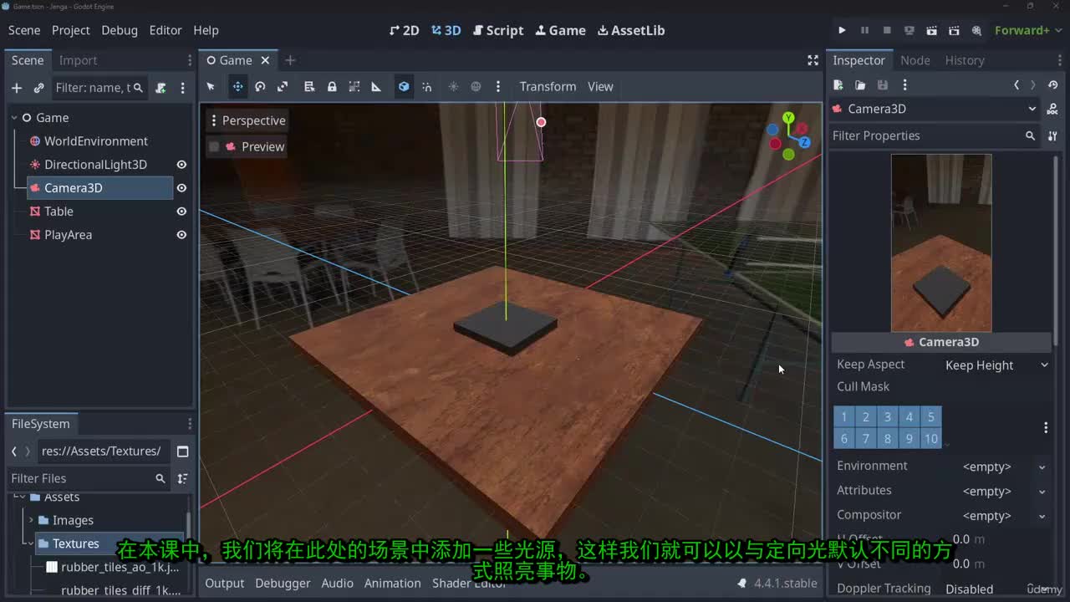
Task: Expand the Images folder in FileSystem
Action: pos(32,520)
